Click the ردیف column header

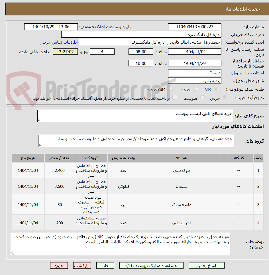(258, 158)
